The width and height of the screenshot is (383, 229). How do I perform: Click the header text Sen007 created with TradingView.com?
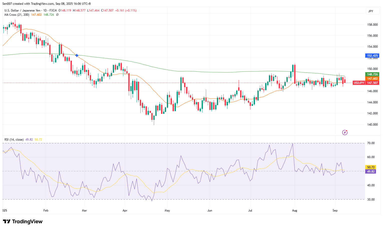click(28, 4)
